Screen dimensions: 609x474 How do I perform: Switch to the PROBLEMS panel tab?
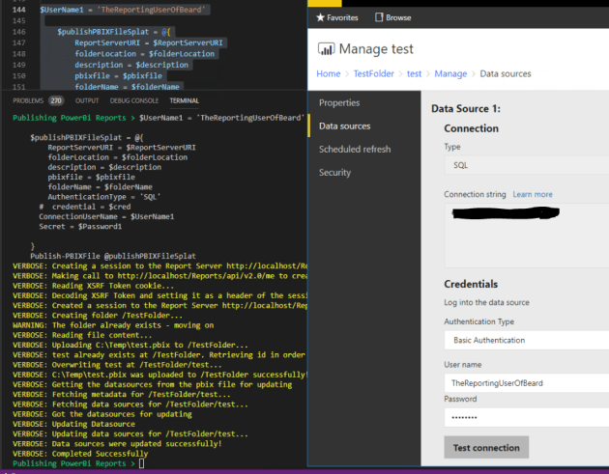point(28,100)
